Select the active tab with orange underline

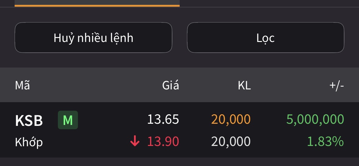tap(97, 3)
